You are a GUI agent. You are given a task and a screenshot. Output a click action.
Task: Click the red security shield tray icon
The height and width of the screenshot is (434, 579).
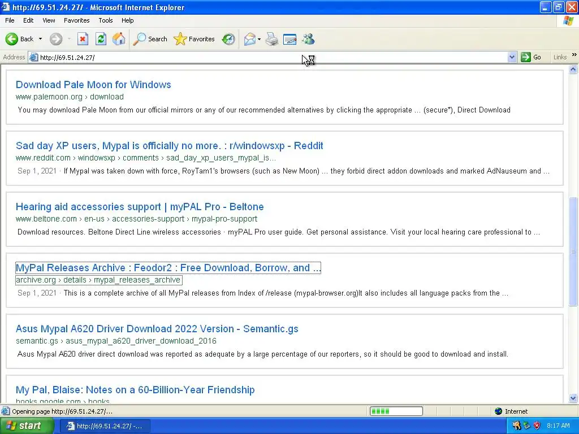(537, 426)
